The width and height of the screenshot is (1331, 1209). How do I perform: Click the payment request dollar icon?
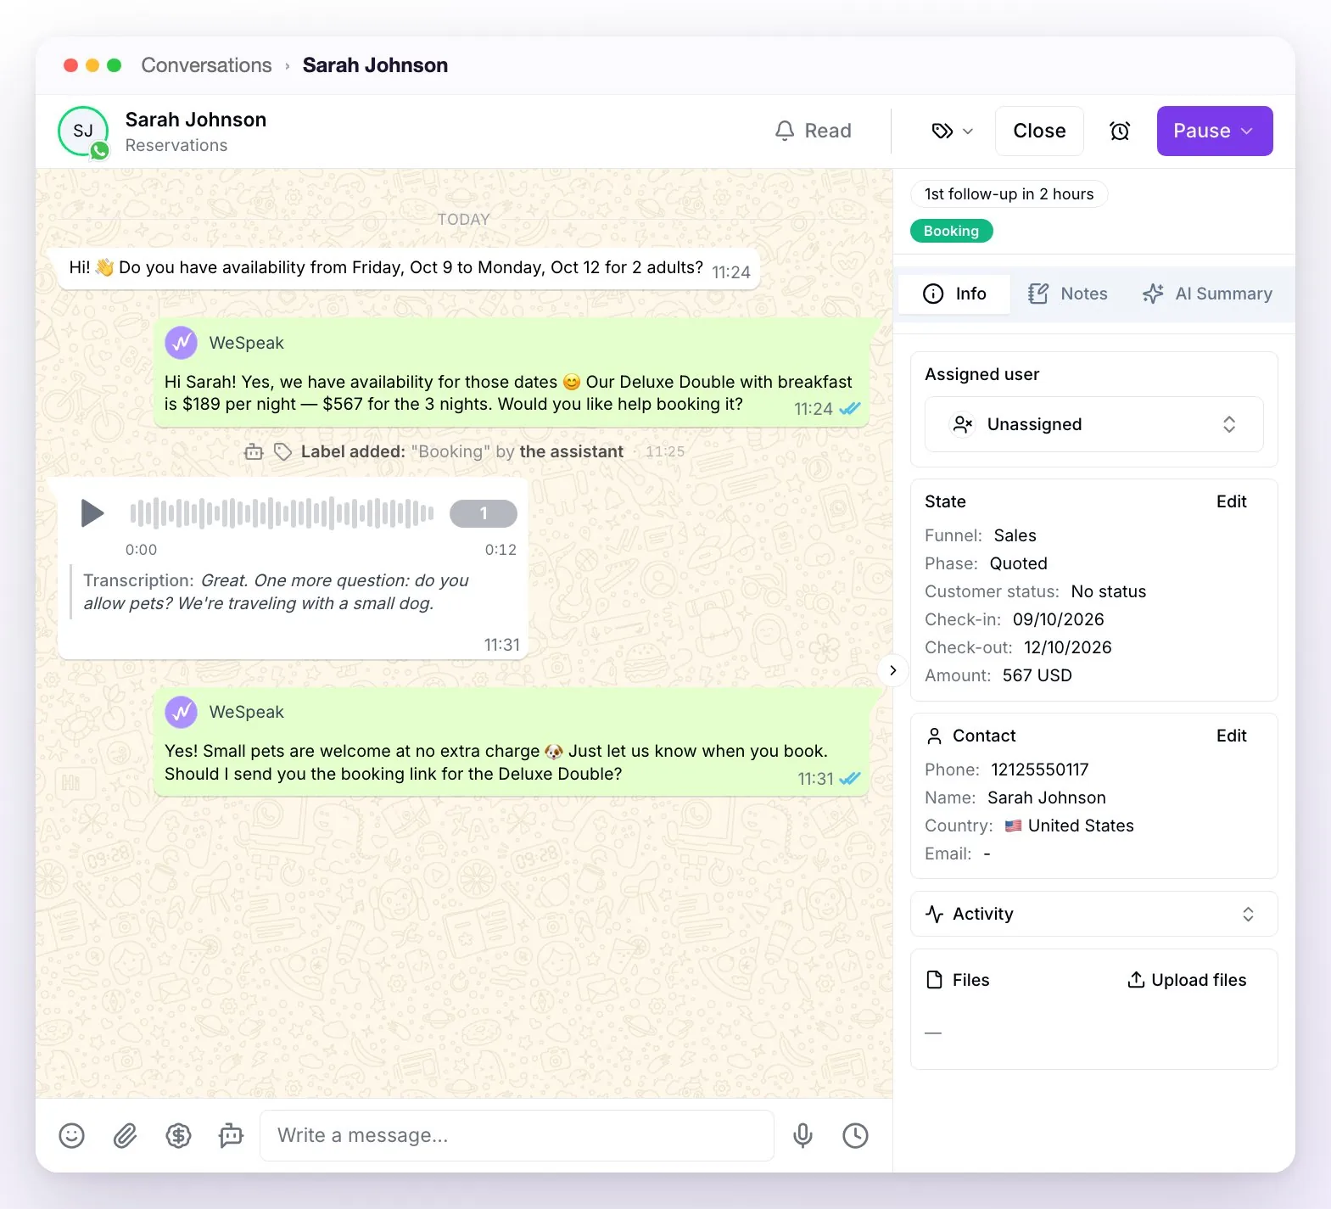point(178,1135)
